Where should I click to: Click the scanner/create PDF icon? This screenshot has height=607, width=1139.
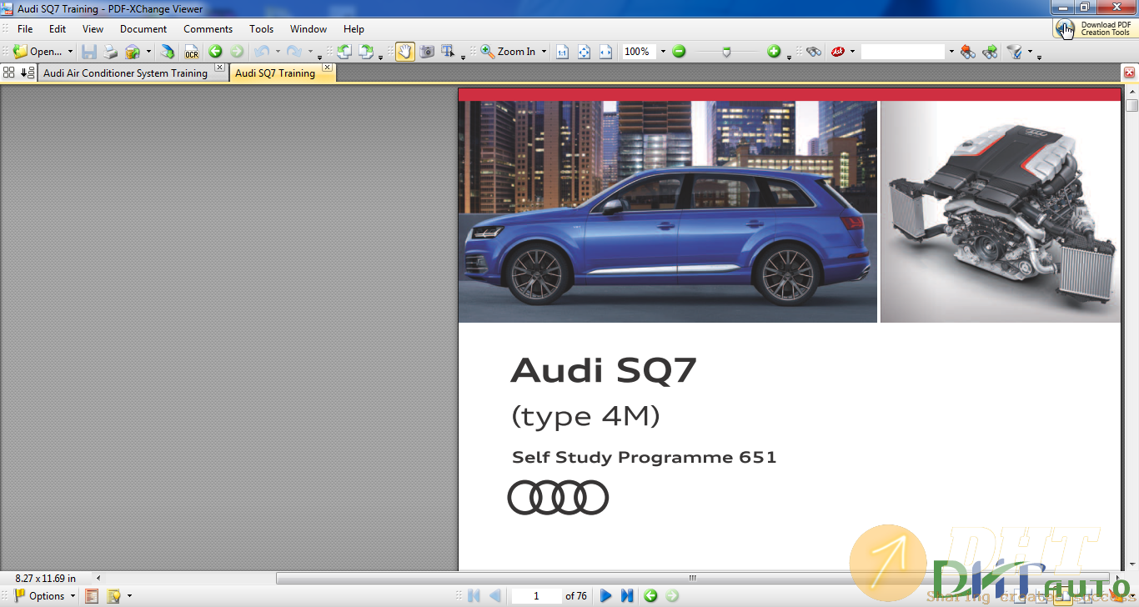point(133,52)
